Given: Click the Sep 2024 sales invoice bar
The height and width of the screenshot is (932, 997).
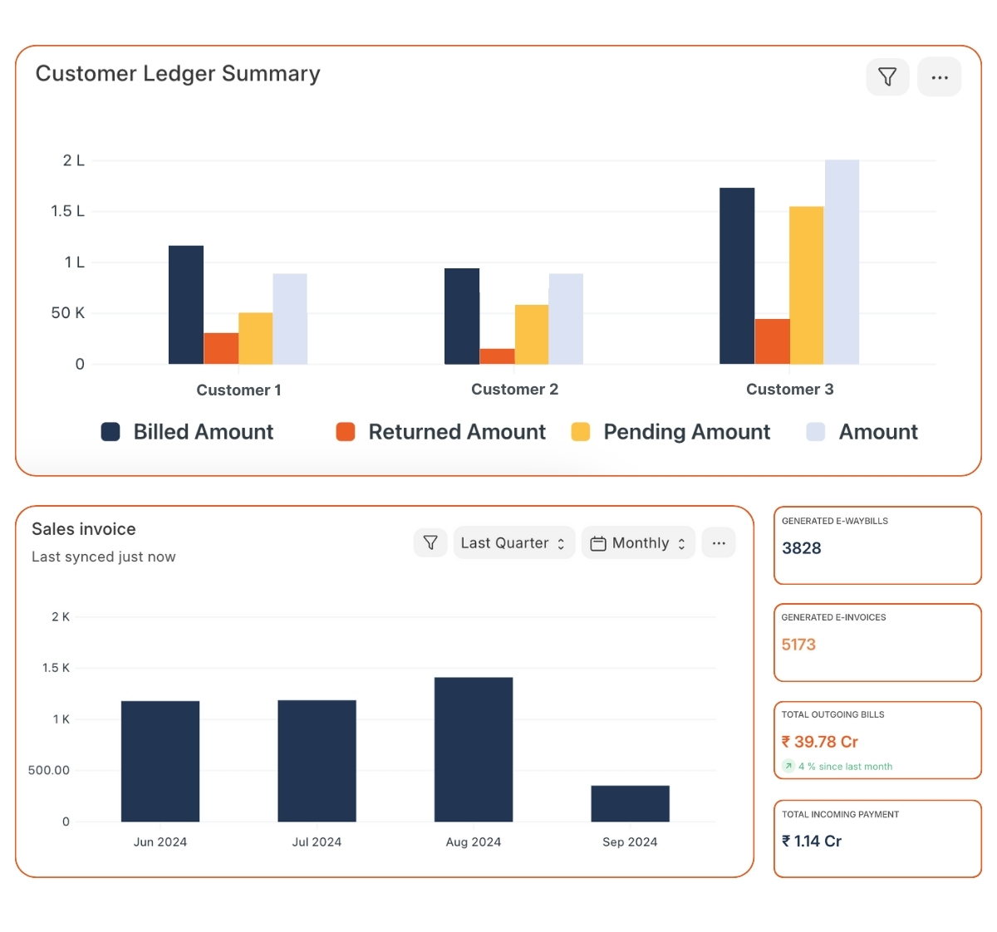Looking at the screenshot, I should click(x=630, y=803).
